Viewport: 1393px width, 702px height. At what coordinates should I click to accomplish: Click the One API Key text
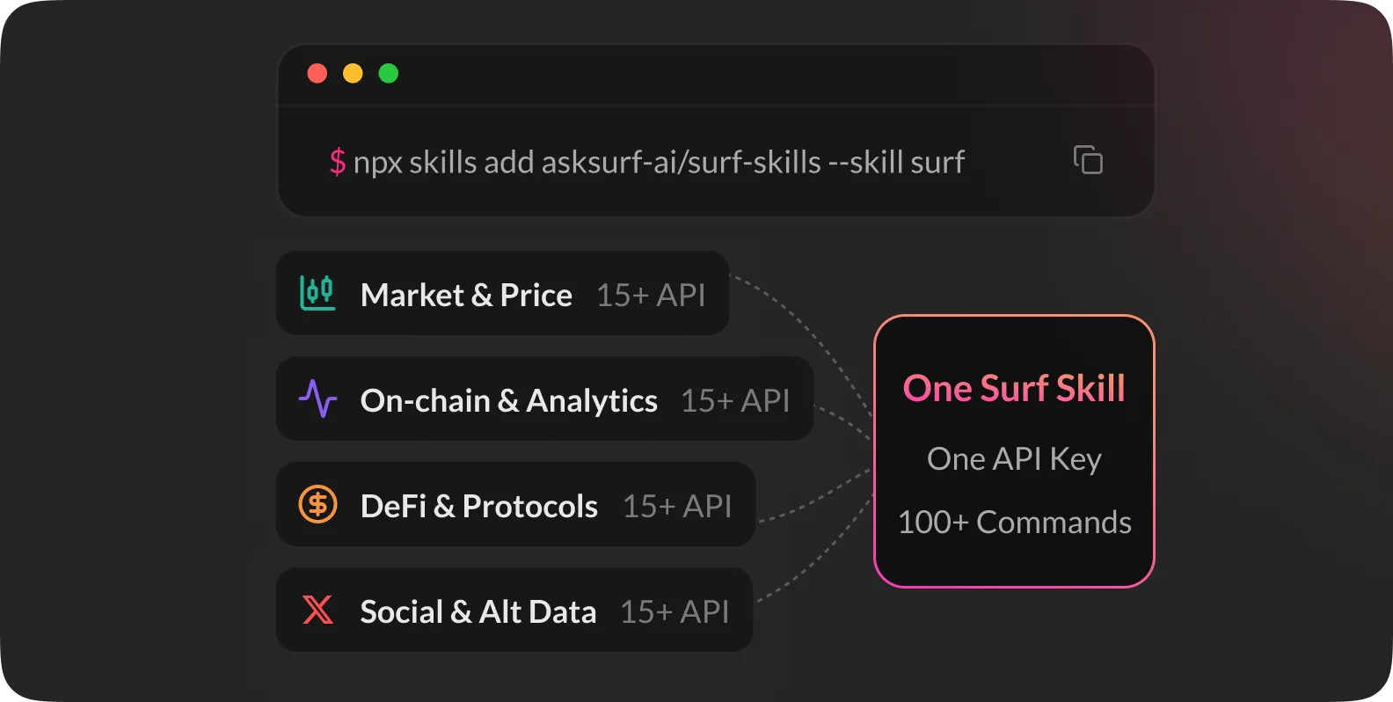point(1014,459)
